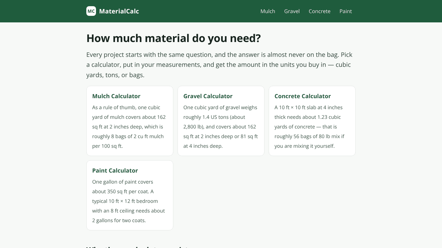Open the MaterialCalc home link
442x248 pixels.
[113, 11]
